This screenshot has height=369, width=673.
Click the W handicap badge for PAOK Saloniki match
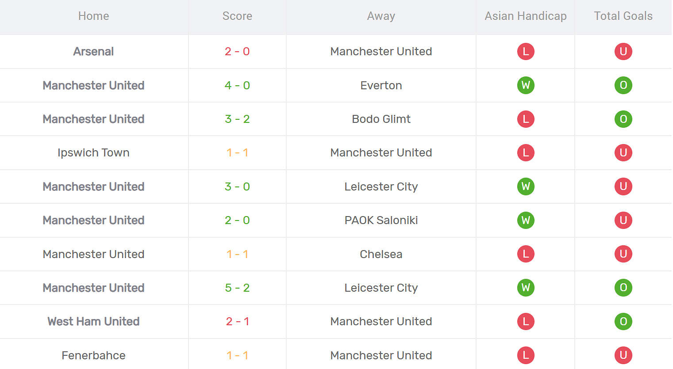pos(526,220)
